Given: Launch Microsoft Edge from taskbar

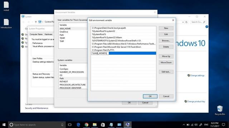Looking at the screenshot, I should click(78, 125).
